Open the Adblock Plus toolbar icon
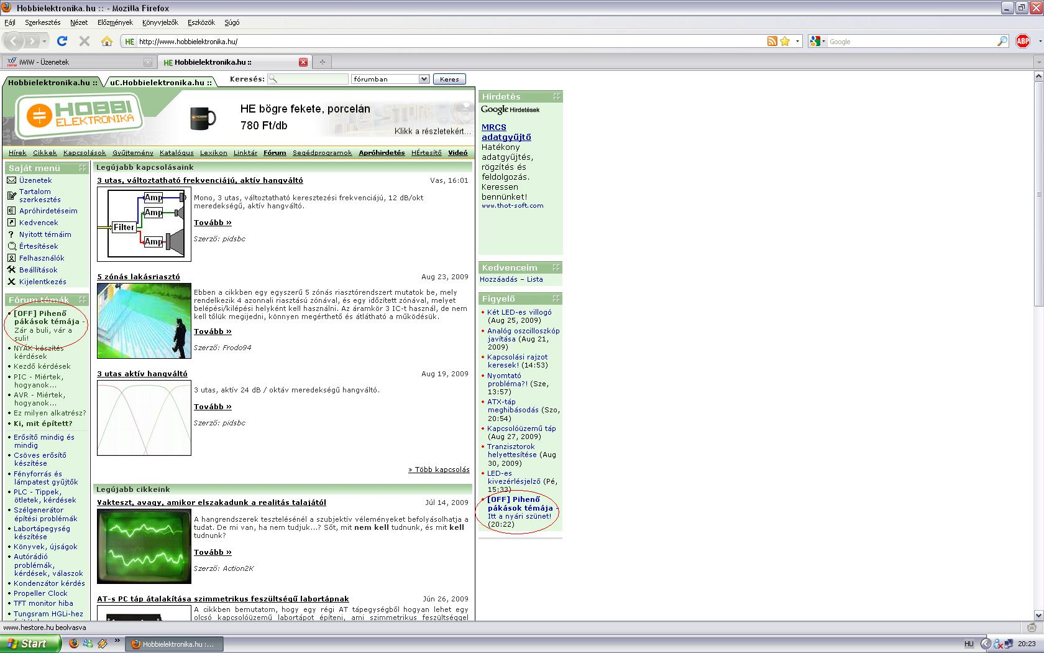 pos(1022,41)
